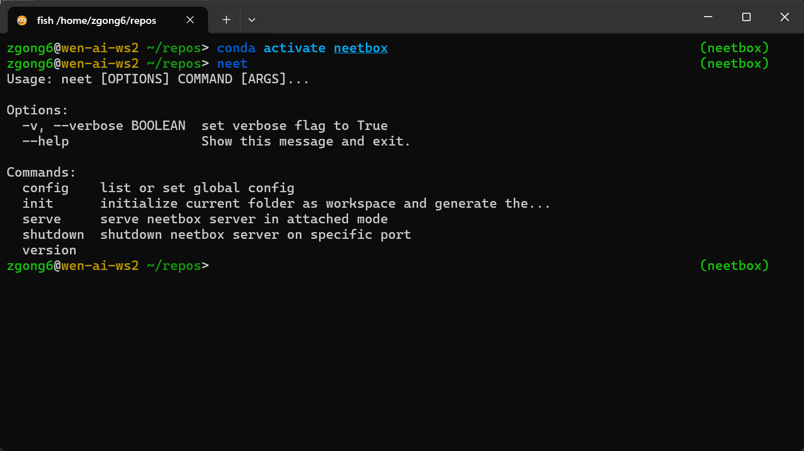The image size is (804, 451).
Task: Click underlined neetbox in conda command
Action: (x=361, y=48)
